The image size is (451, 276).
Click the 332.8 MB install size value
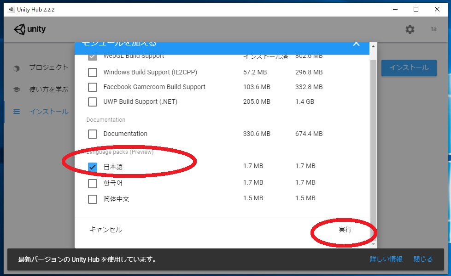(309, 87)
